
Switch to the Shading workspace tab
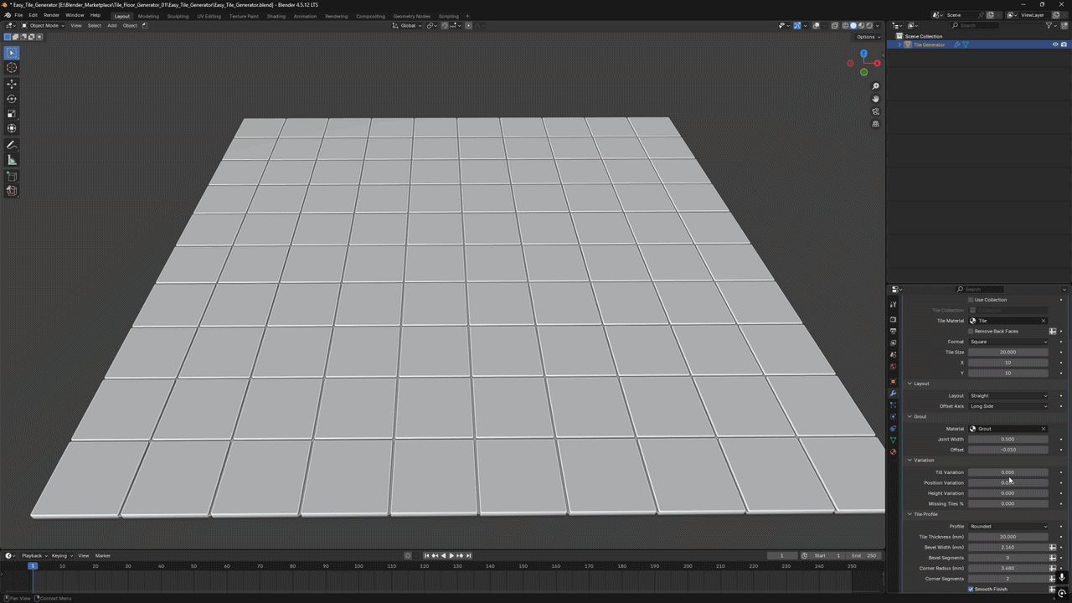[x=276, y=16]
